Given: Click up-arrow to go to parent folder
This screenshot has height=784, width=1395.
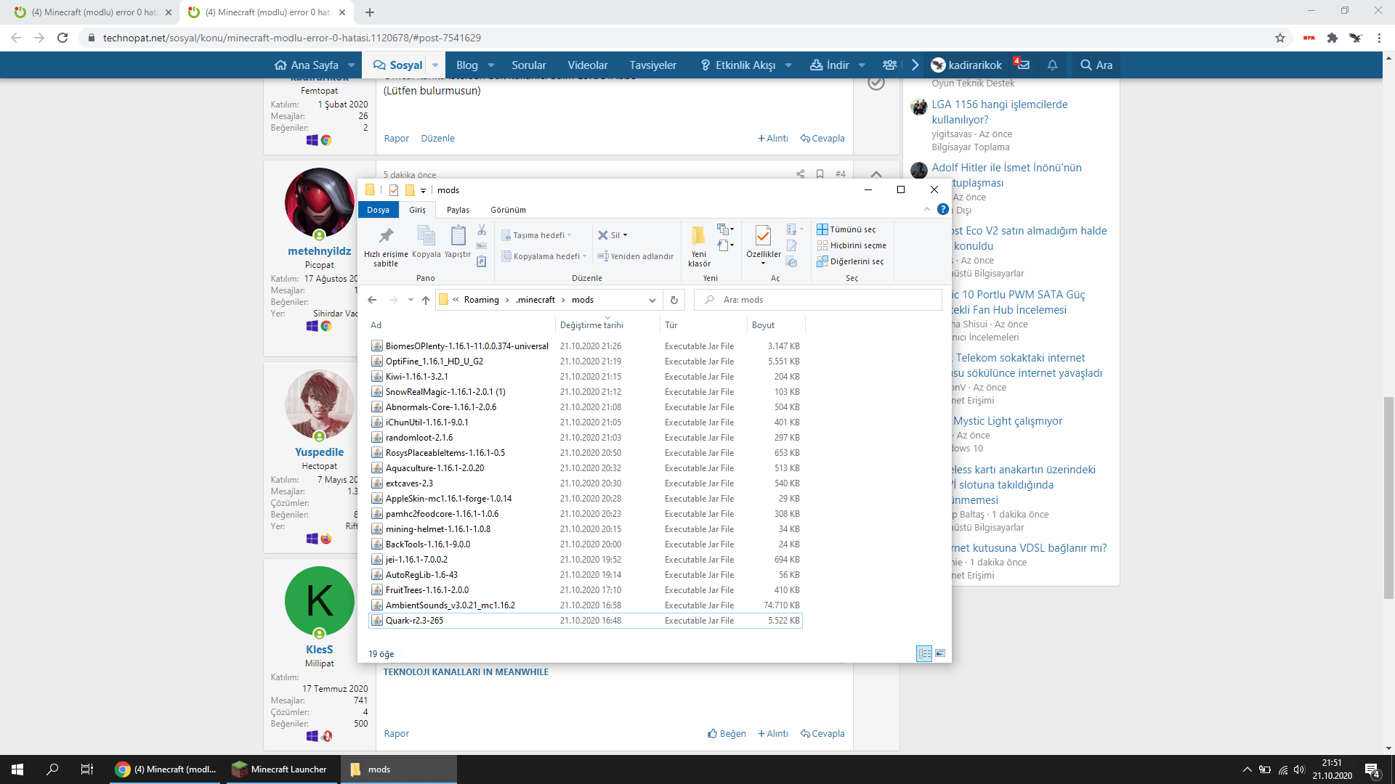Looking at the screenshot, I should [x=426, y=300].
